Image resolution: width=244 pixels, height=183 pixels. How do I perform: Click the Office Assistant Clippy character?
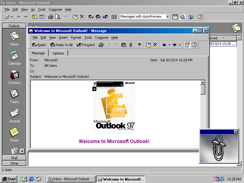[x=219, y=148]
